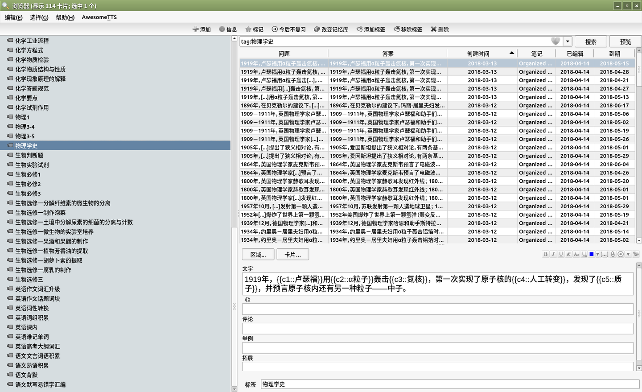Toggle bold formatting in the editor
The height and width of the screenshot is (392, 642).
point(546,254)
